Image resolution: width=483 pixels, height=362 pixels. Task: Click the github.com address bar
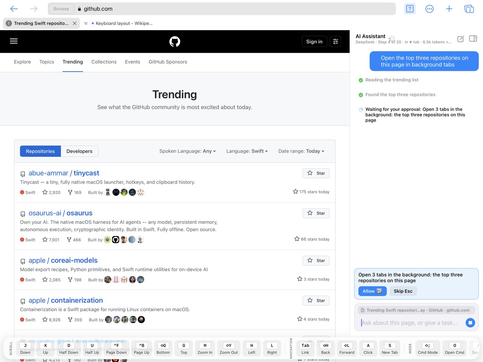222,9
